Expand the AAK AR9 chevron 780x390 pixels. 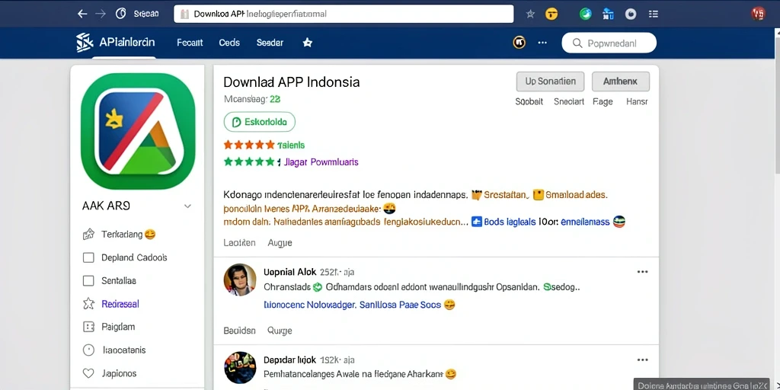click(187, 206)
